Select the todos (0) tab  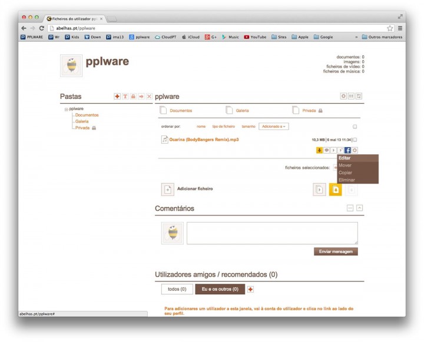177,289
